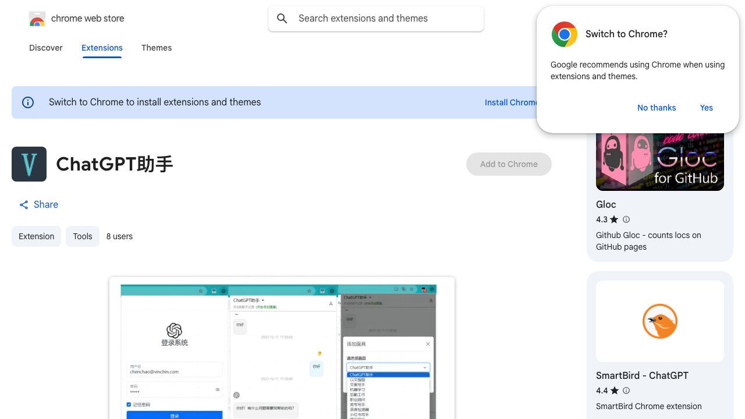This screenshot has width=745, height=419.
Task: Click the Extension category chip
Action: point(36,236)
